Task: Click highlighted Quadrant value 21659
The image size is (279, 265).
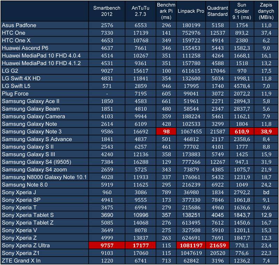Action: [x=218, y=245]
